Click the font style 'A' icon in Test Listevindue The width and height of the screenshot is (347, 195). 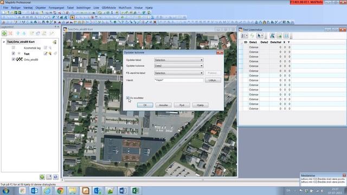[272, 36]
